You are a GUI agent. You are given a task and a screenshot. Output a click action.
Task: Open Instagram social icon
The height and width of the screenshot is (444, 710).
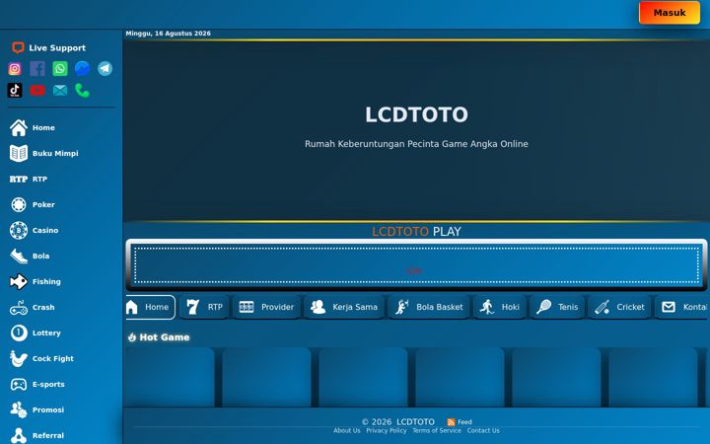[15, 68]
